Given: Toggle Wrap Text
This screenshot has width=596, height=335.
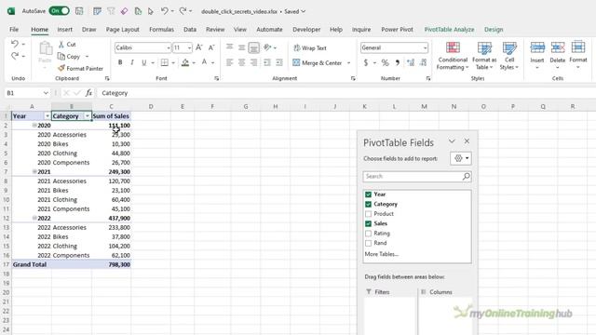Looking at the screenshot, I should point(310,47).
